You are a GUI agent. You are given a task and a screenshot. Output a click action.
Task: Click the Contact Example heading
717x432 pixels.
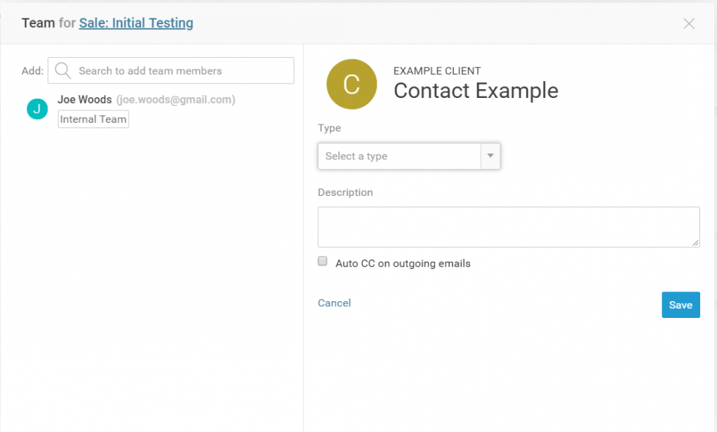click(x=476, y=91)
